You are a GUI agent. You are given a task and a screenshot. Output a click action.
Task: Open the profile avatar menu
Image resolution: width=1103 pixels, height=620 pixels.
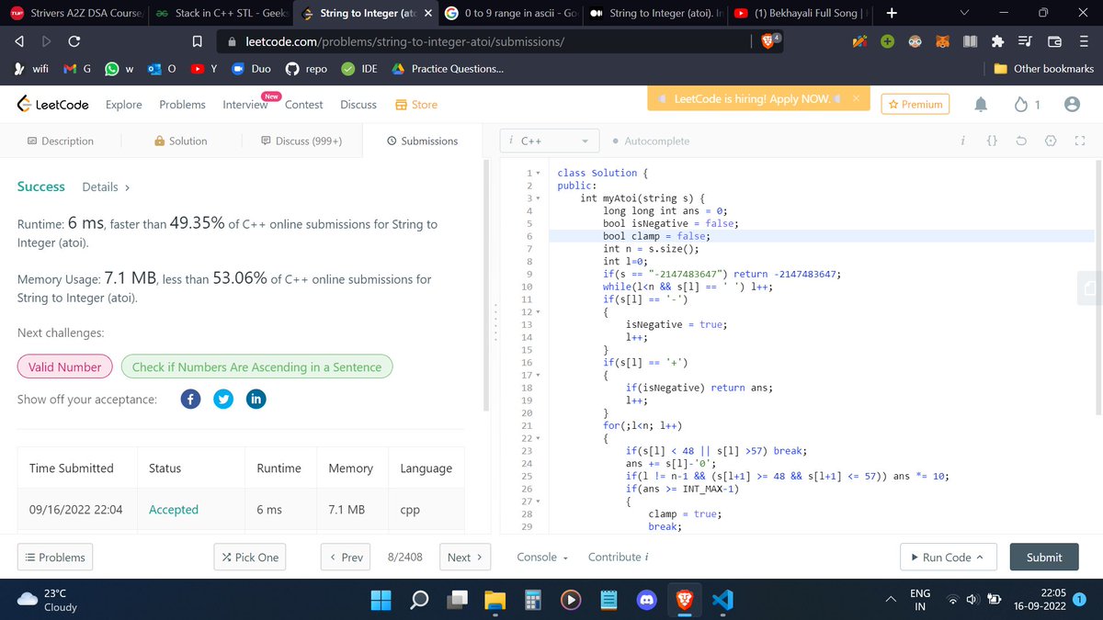pos(1072,105)
